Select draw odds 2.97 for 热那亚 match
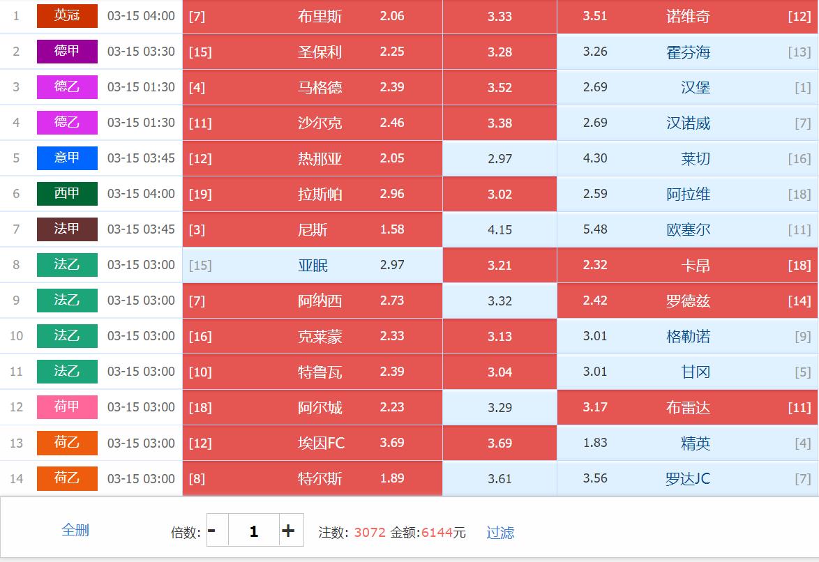This screenshot has height=562, width=819. (500, 158)
